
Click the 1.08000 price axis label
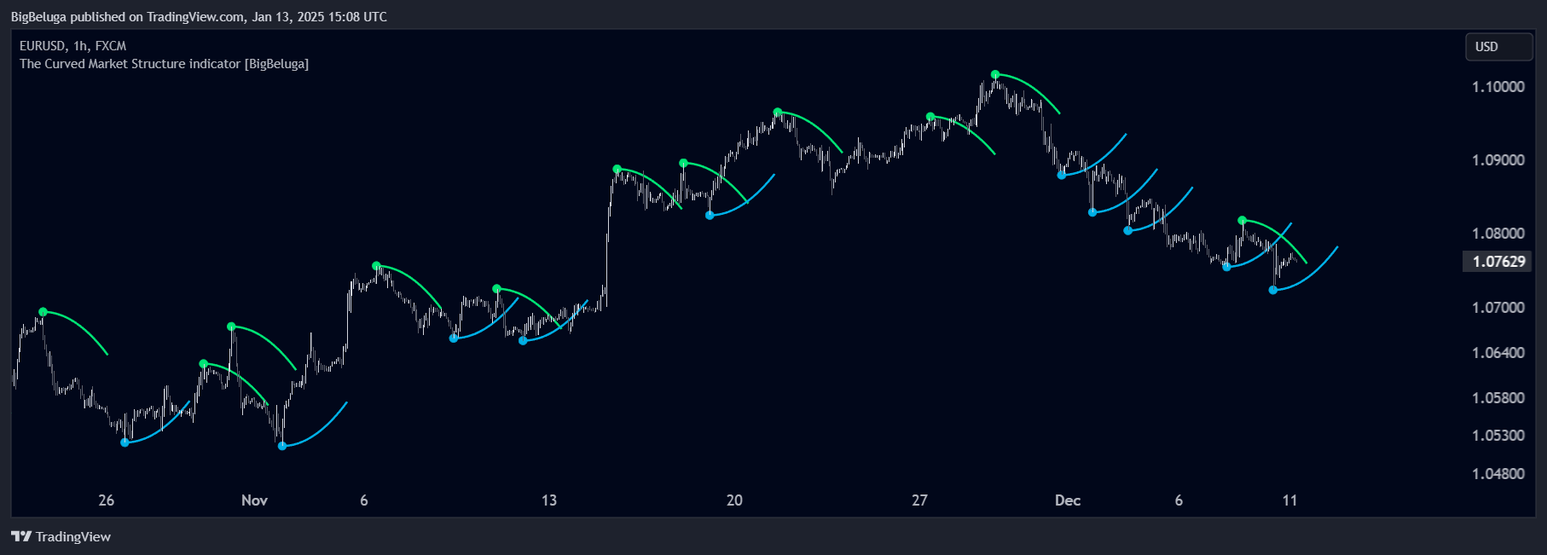[1498, 234]
